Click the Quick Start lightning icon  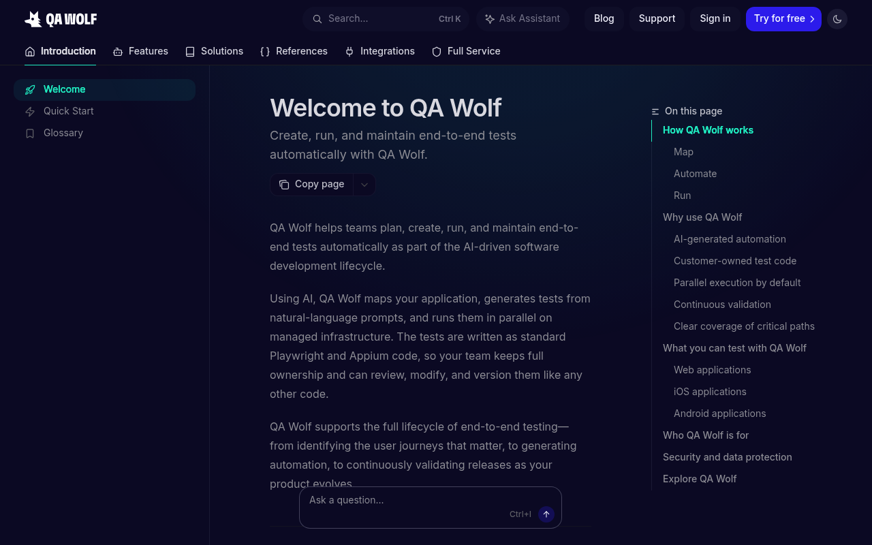[x=30, y=112]
